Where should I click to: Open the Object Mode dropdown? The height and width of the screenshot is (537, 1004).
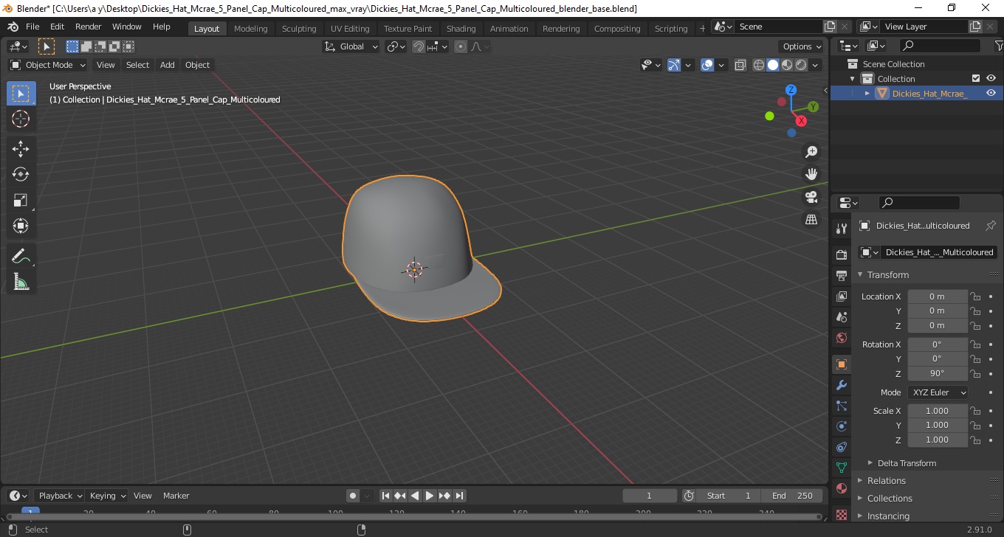coord(49,65)
